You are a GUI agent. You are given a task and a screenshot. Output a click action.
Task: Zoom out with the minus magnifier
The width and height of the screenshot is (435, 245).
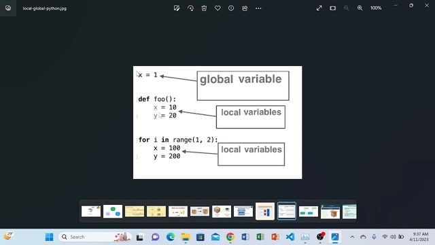pos(346,8)
